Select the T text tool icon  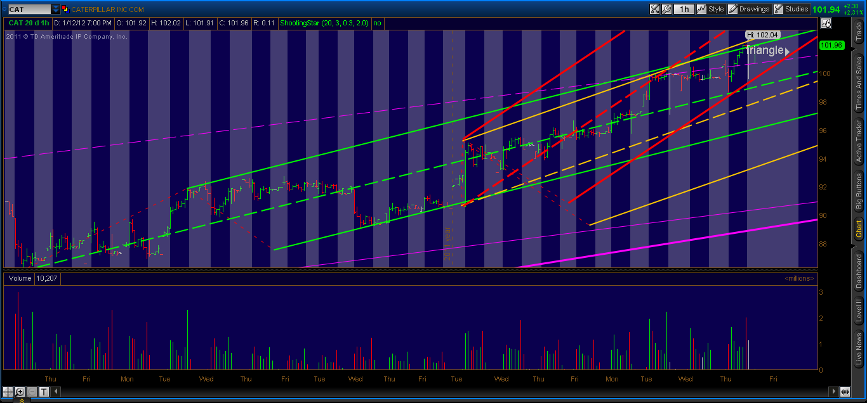click(x=44, y=392)
